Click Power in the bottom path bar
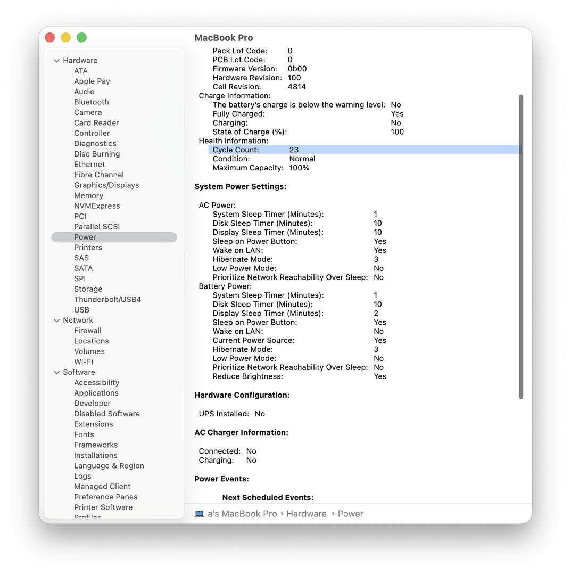This screenshot has width=571, height=575. point(350,514)
